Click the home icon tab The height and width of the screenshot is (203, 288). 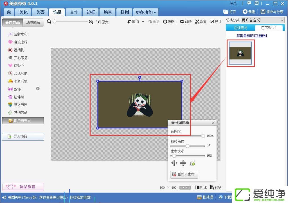point(9,12)
